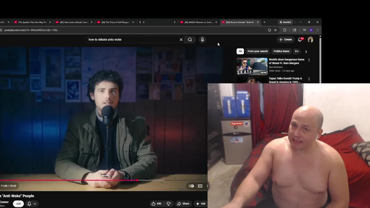This screenshot has width=370, height=208.
Task: Select the All filter chip
Action: [240, 51]
